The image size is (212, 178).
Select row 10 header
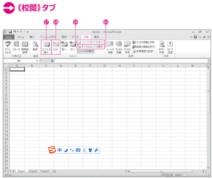6,102
